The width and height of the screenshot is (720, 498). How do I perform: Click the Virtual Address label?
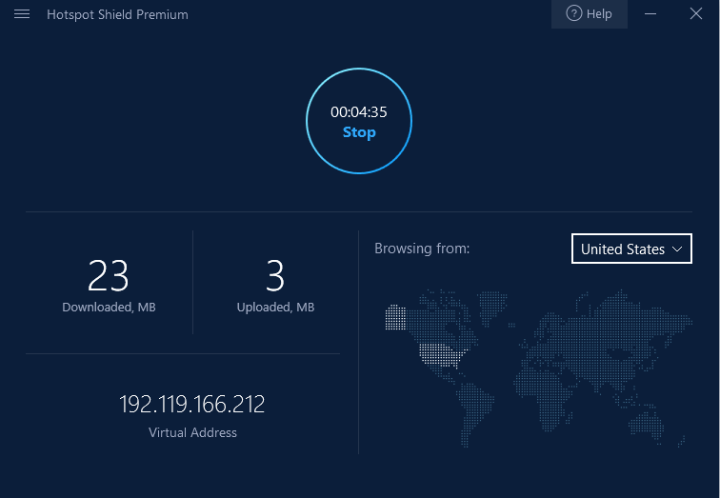click(192, 433)
